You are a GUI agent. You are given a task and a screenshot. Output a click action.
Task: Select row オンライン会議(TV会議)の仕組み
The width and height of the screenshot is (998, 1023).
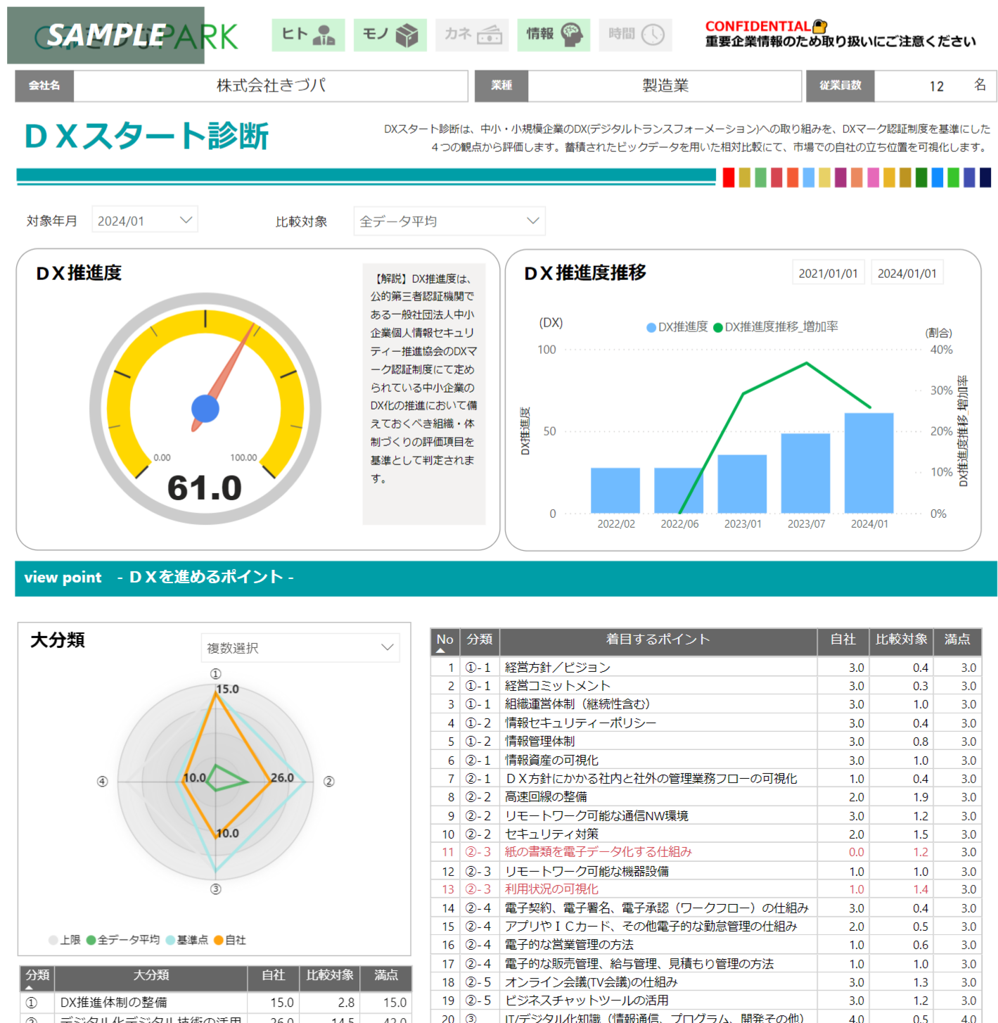click(706, 982)
